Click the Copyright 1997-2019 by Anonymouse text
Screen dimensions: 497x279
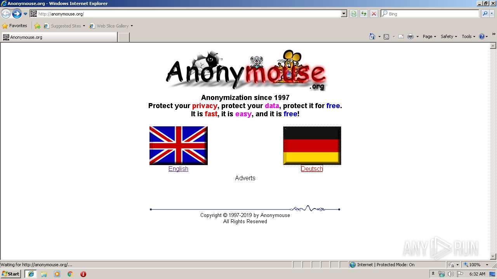(245, 215)
